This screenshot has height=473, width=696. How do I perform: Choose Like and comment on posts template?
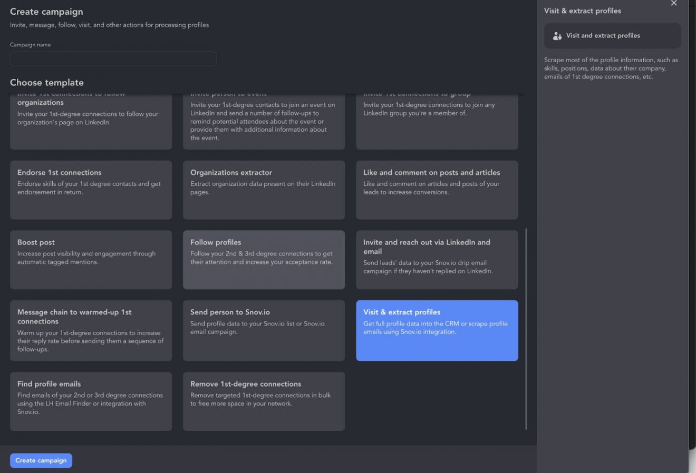click(x=437, y=190)
